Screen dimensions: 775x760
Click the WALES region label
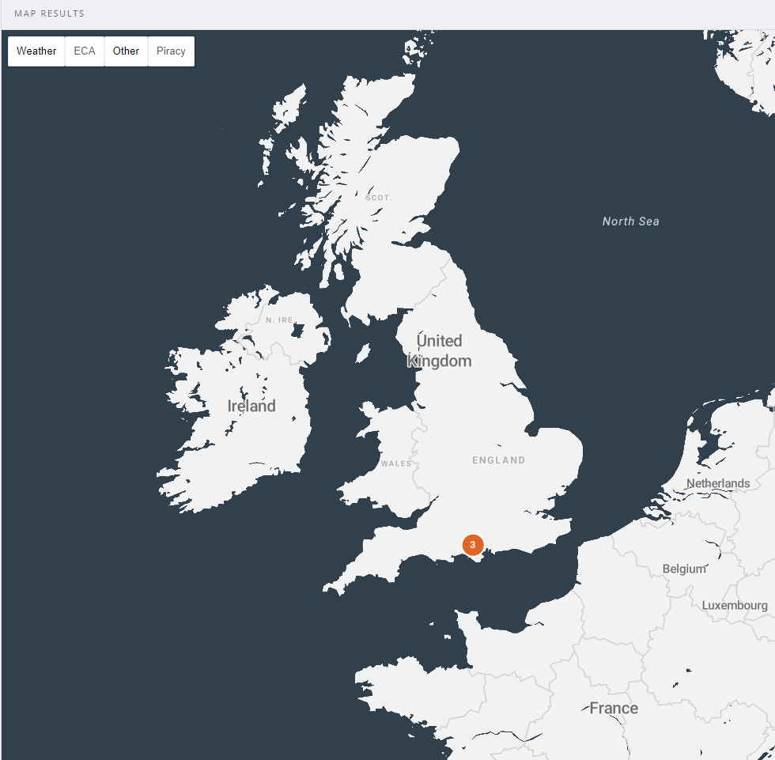397,463
